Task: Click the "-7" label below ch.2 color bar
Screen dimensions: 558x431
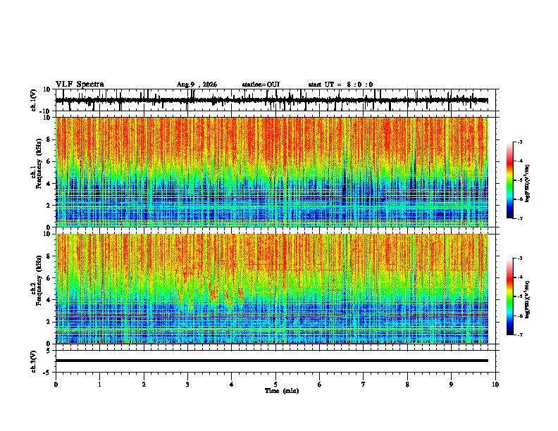Action: pos(519,335)
